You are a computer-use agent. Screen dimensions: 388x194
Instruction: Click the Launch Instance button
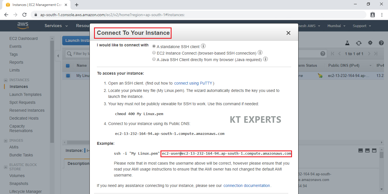click(76, 40)
